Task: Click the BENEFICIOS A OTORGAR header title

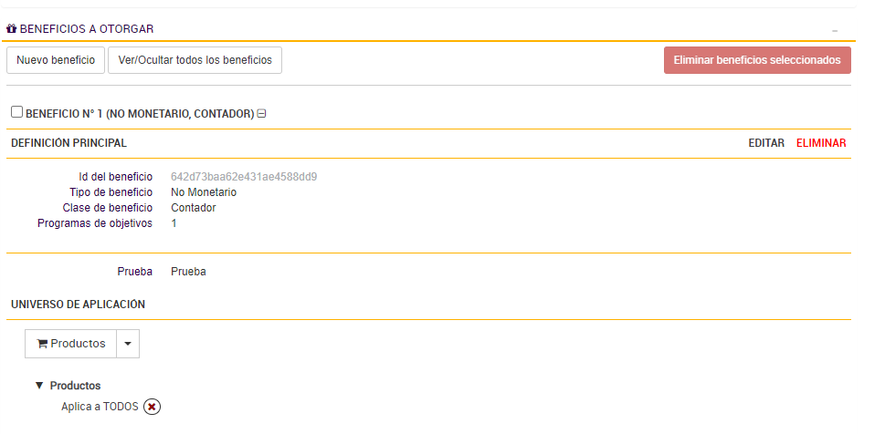Action: pos(86,29)
